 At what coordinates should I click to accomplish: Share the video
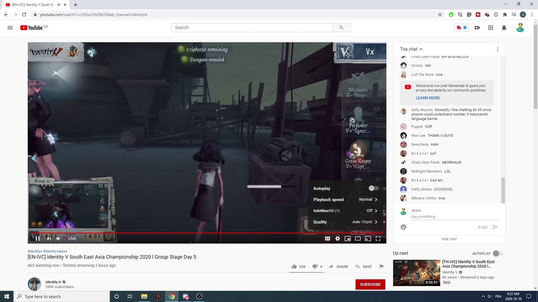point(338,266)
